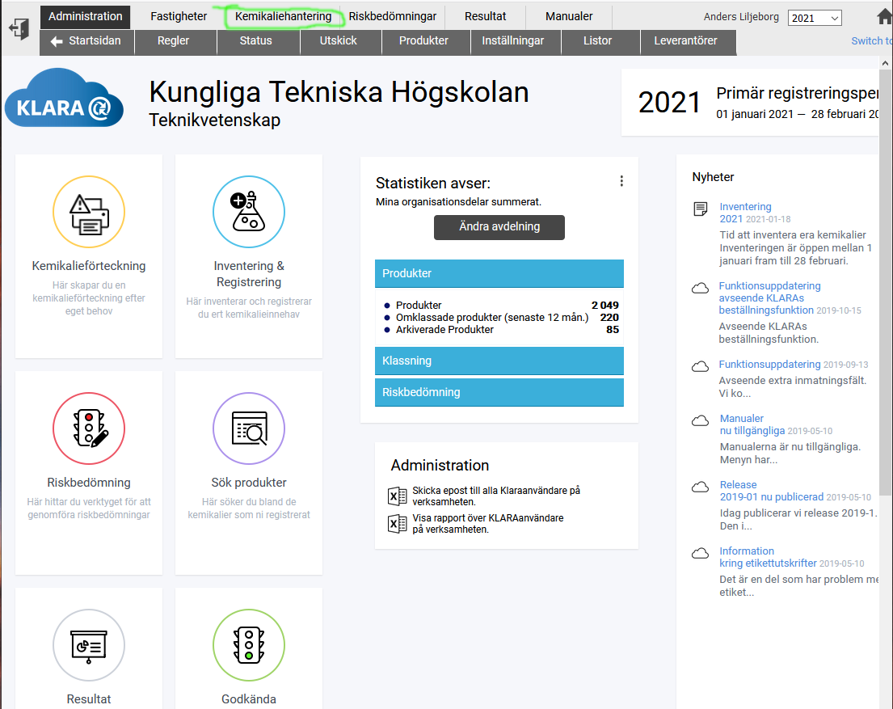Click document icon beside Inventering 2021 news
Viewport: 893px width, 709px height.
point(701,209)
